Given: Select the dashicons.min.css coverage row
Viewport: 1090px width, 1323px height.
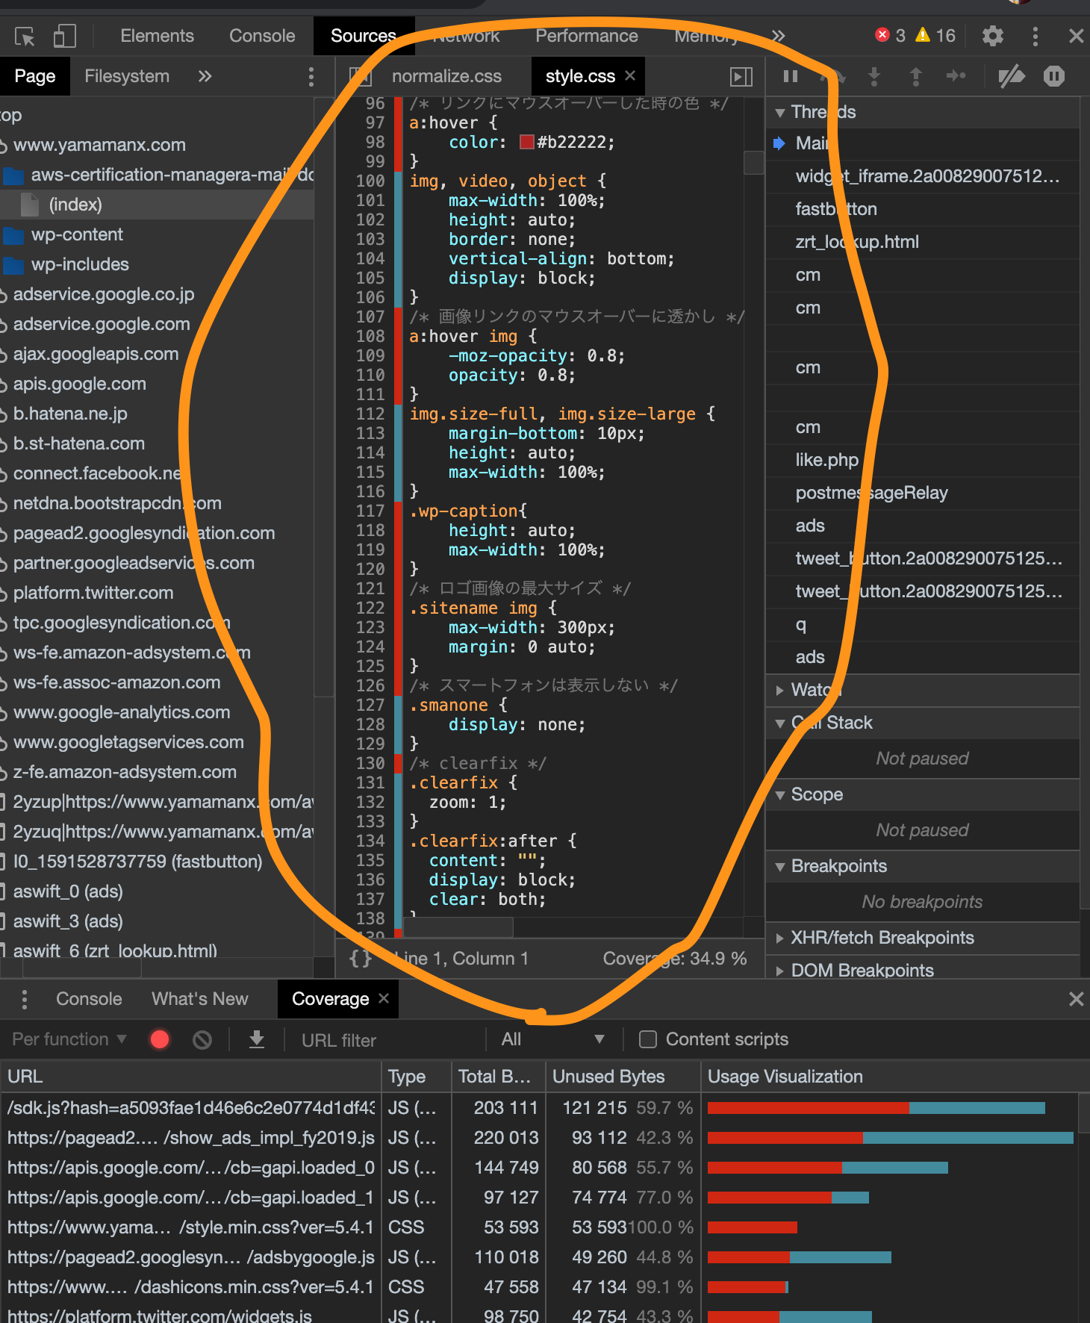Looking at the screenshot, I should 539,1287.
